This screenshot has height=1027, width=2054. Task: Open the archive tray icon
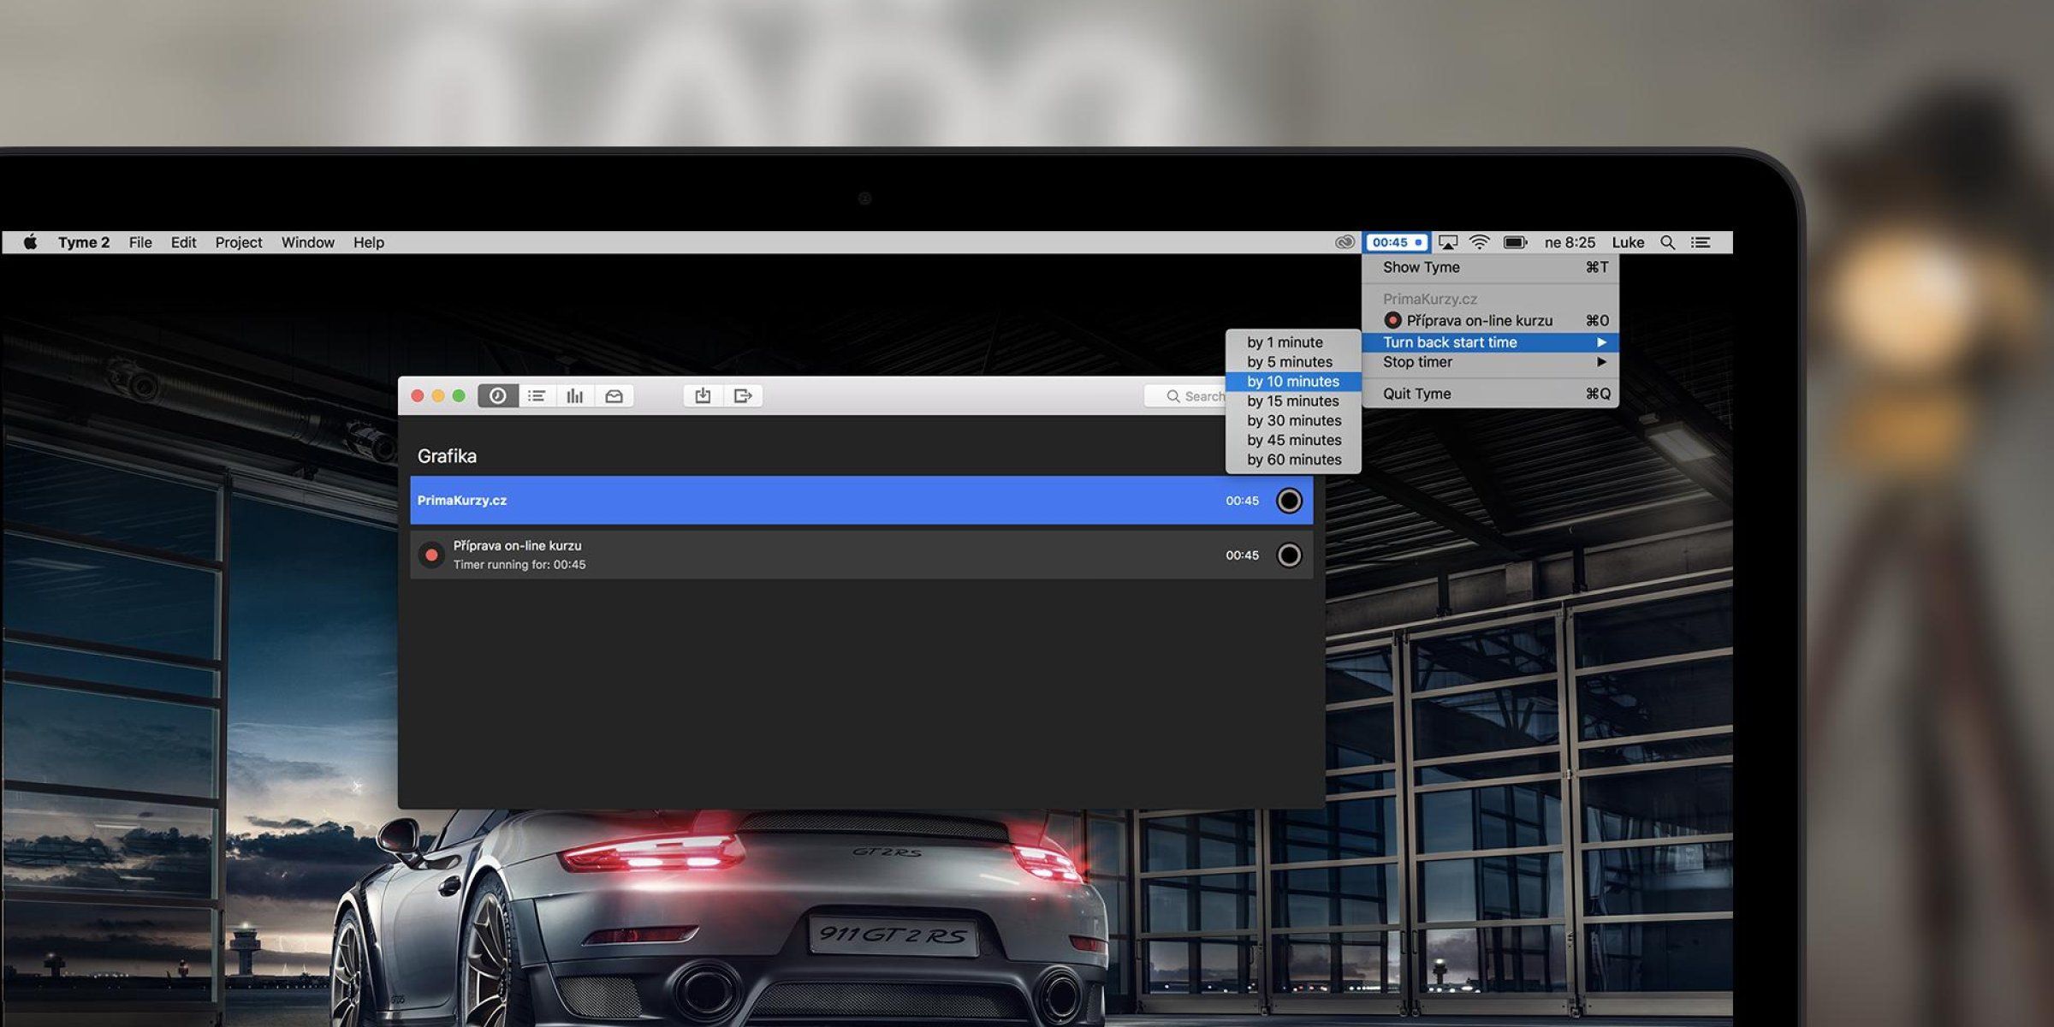tap(614, 395)
